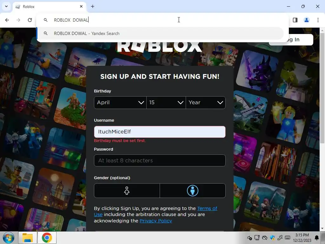The image size is (325, 244).
Task: Select the male gender icon
Action: click(193, 191)
